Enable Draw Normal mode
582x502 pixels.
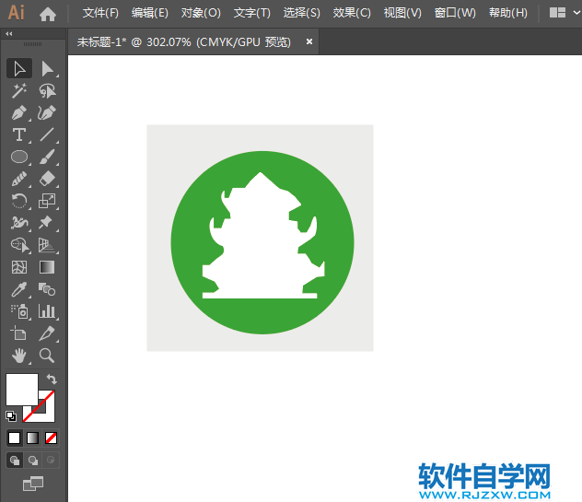point(15,460)
